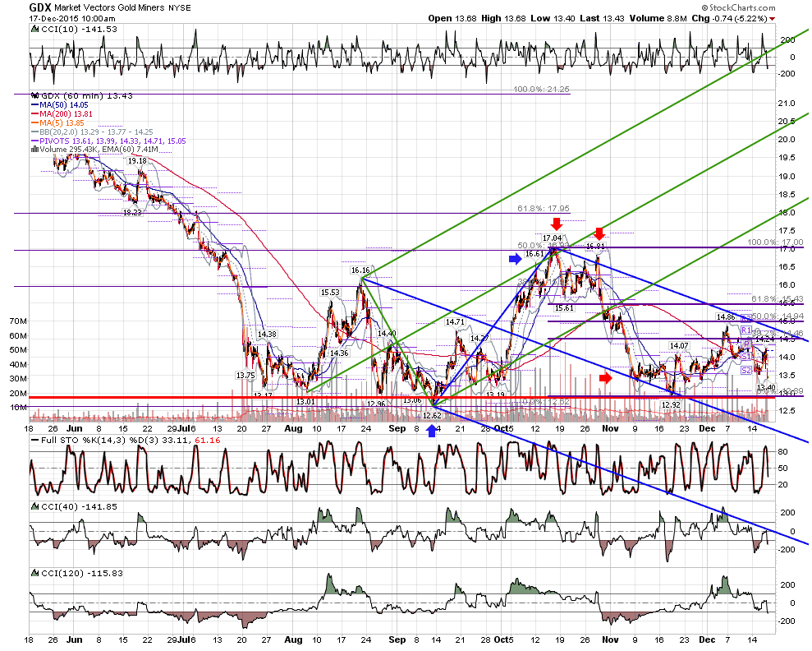Click the CCI(120) -115.83 indicator label
The height and width of the screenshot is (651, 812).
pos(81,573)
